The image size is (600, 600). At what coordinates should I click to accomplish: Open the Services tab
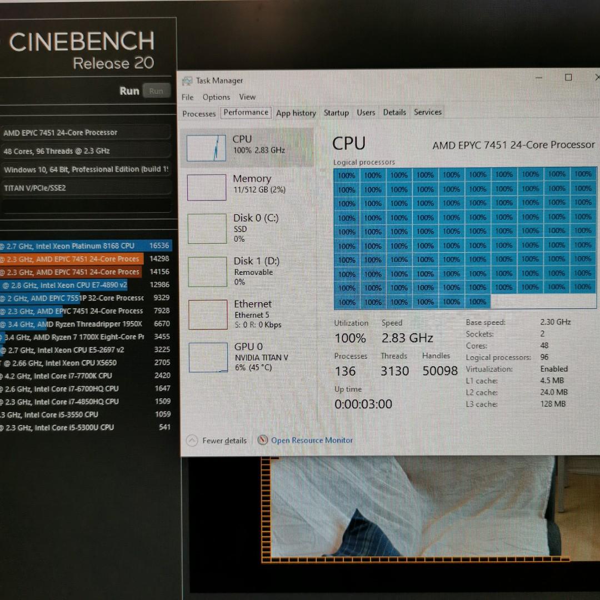428,112
